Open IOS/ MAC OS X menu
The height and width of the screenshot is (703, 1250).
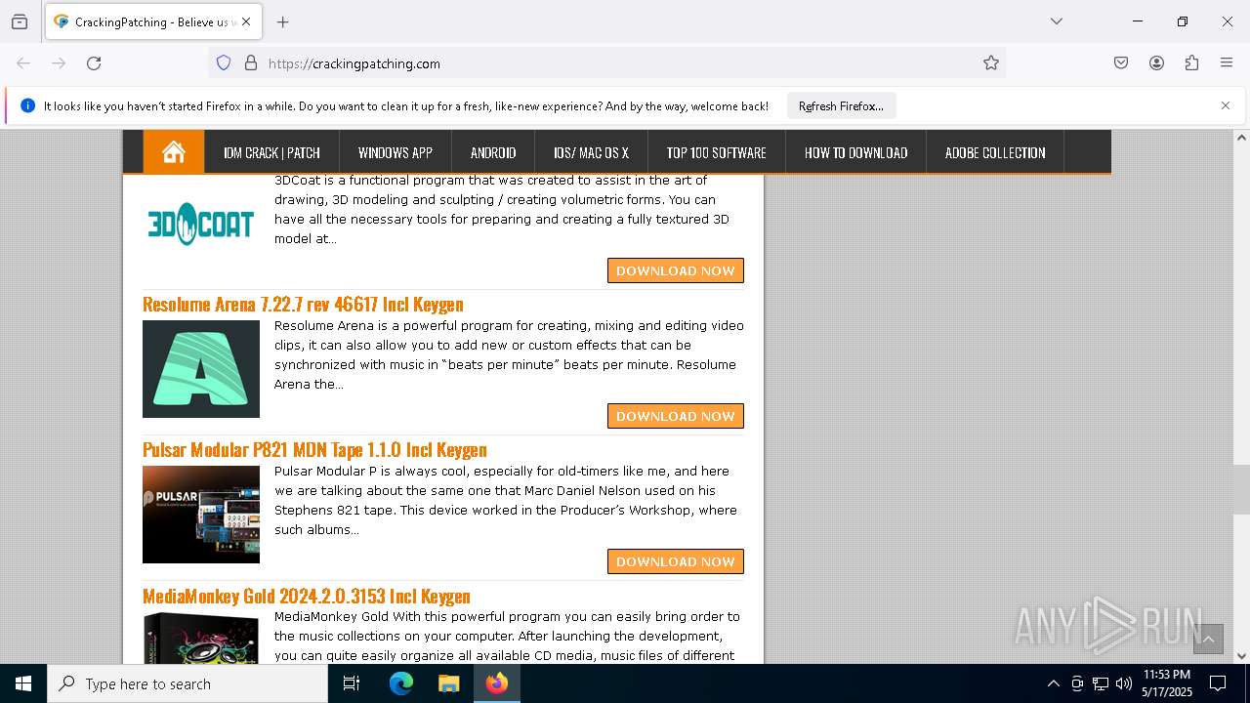(x=591, y=152)
